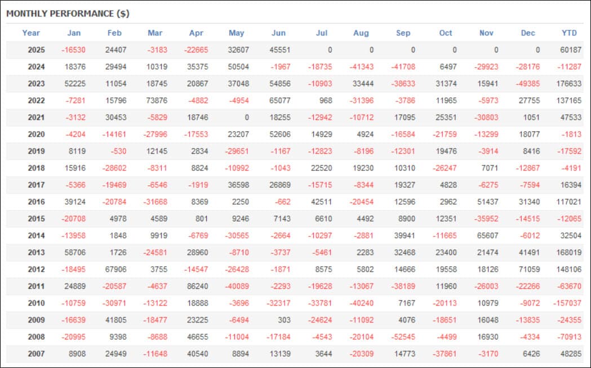591x368 pixels.
Task: Select the 2009 year row label
Action: coord(36,320)
